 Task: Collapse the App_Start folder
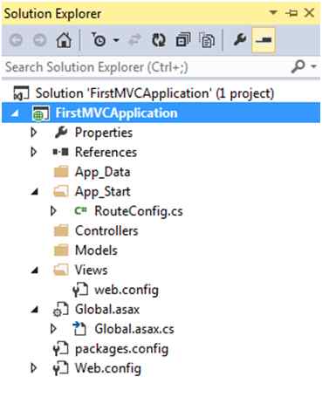click(35, 192)
